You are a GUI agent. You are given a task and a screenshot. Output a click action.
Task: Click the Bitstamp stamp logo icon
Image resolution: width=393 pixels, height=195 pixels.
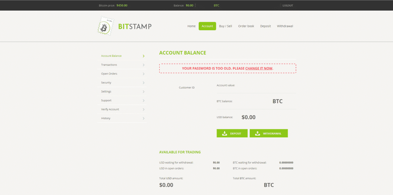tap(105, 26)
